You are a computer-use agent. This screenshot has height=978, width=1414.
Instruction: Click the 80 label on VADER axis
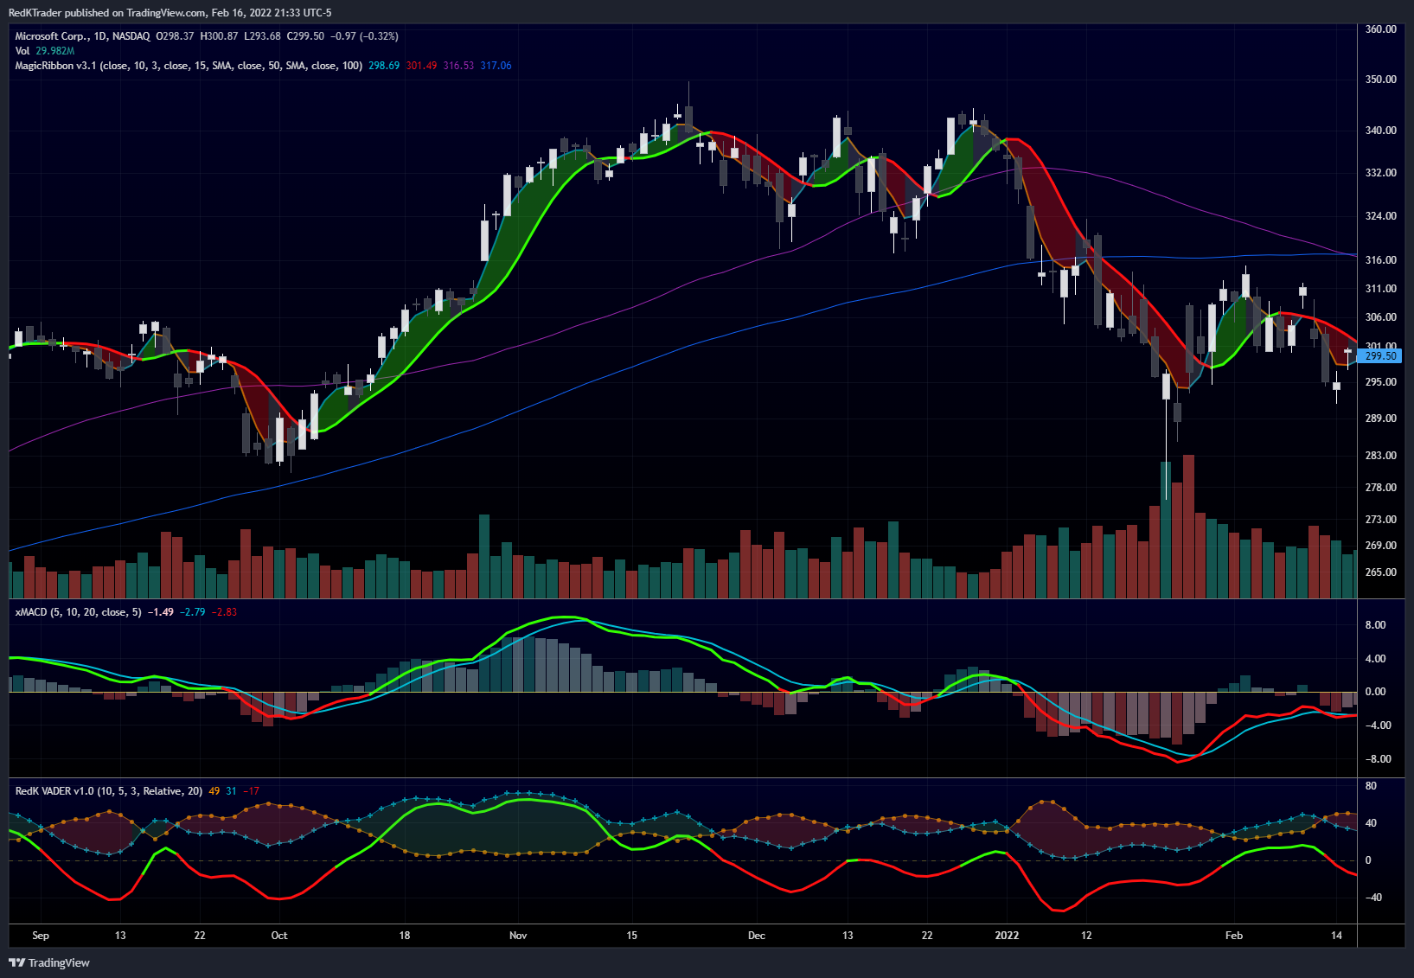(1371, 786)
